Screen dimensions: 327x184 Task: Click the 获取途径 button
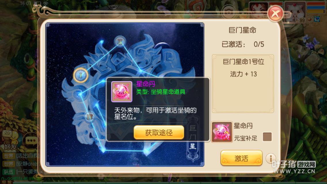click(159, 133)
